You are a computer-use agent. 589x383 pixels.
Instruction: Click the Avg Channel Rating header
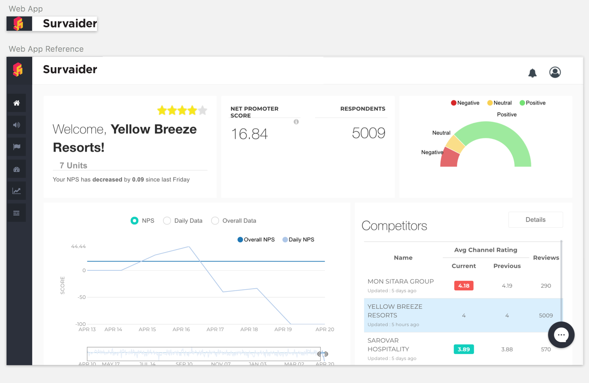486,250
